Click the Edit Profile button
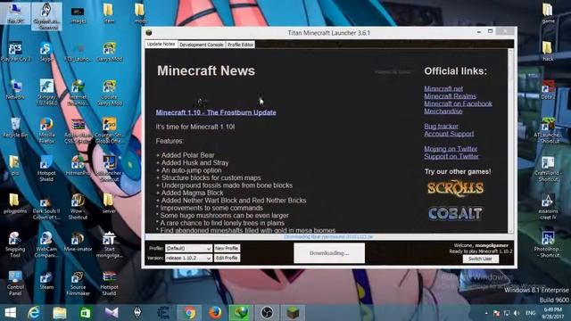 click(x=227, y=258)
